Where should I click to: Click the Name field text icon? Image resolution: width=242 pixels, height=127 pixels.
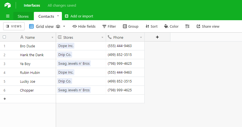(22, 37)
